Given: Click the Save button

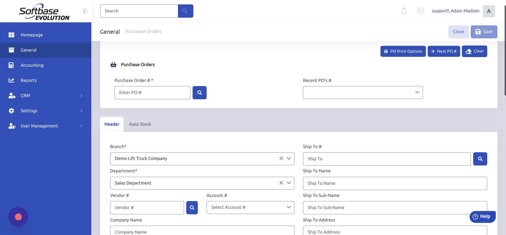Looking at the screenshot, I should tap(484, 32).
